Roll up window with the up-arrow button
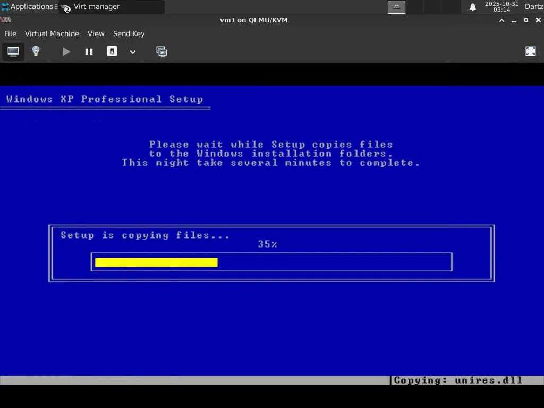Image resolution: width=544 pixels, height=408 pixels. [501, 20]
